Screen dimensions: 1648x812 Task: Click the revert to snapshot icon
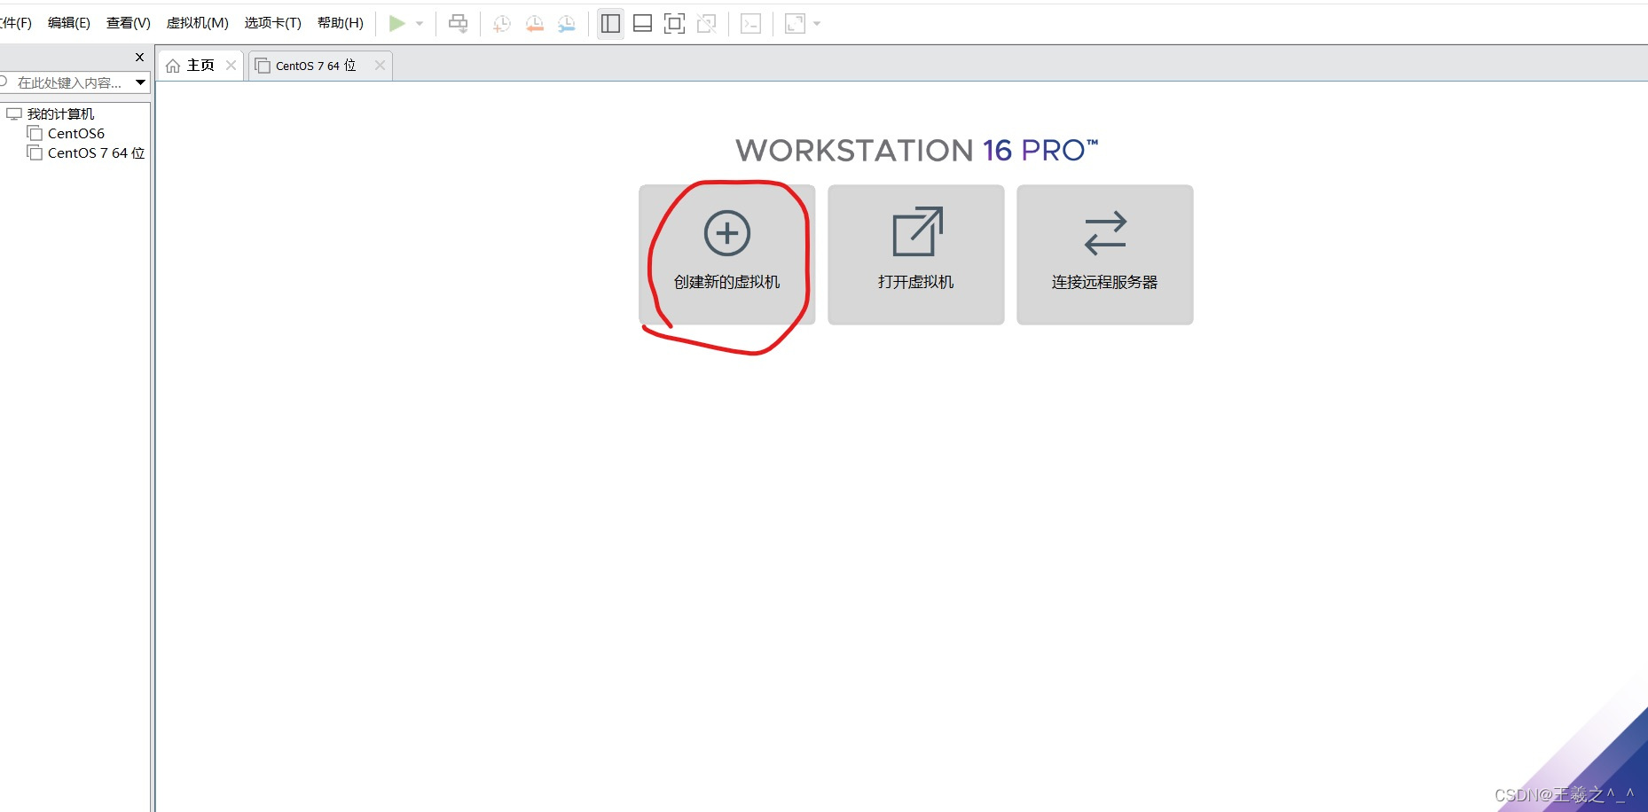tap(534, 24)
